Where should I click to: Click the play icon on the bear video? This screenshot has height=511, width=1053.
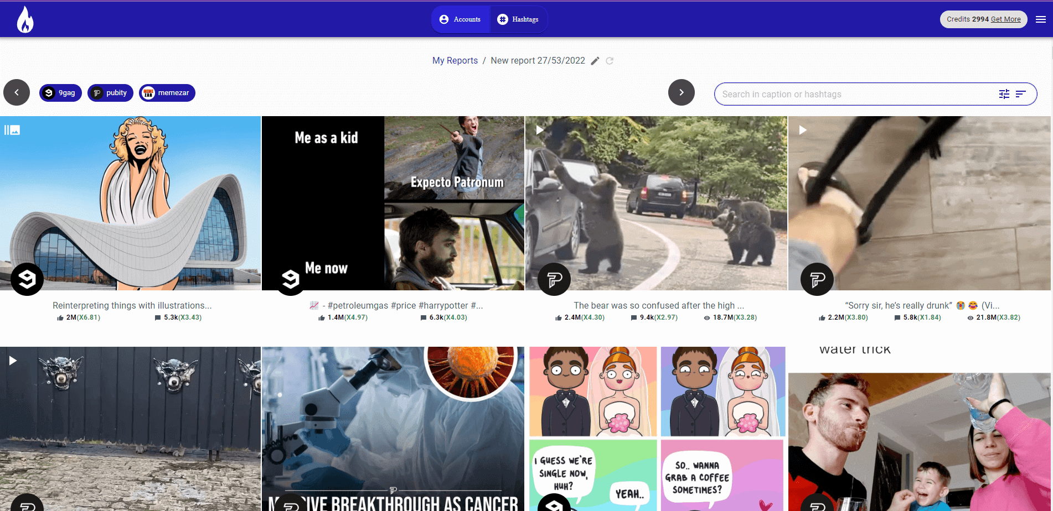tap(539, 129)
